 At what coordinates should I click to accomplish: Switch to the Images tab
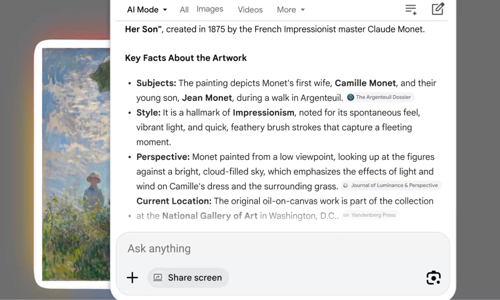click(210, 9)
